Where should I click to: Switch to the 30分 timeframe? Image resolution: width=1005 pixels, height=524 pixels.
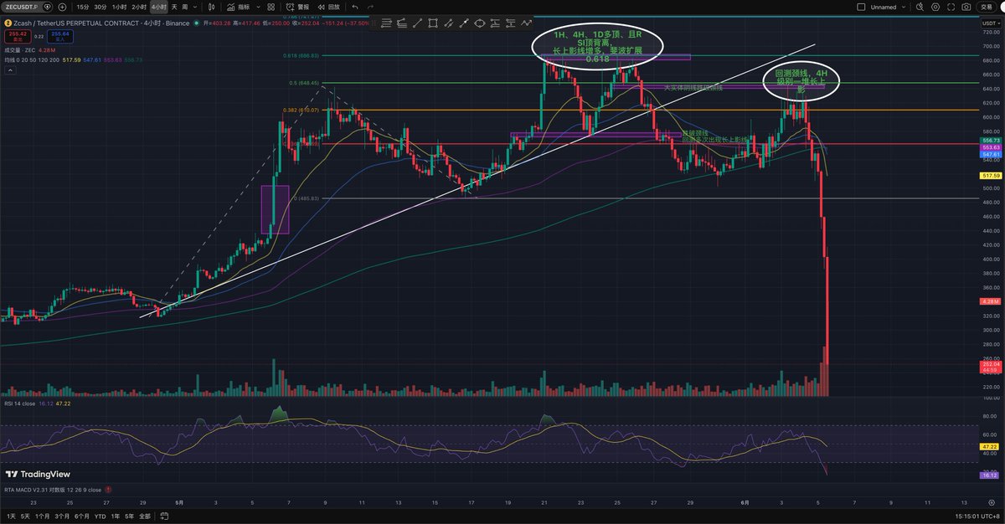[x=100, y=7]
